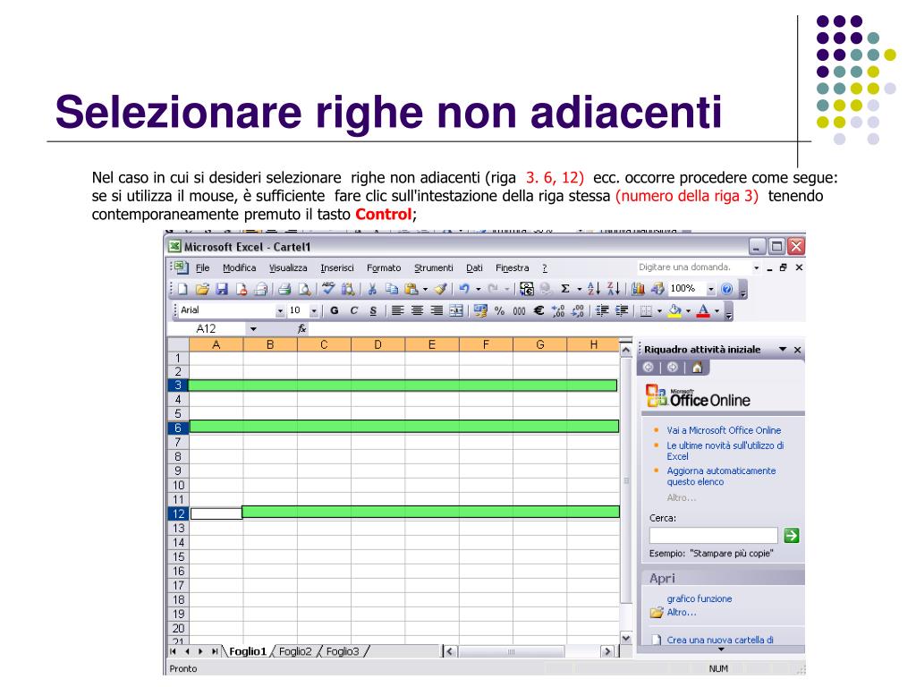Open the File menu
Image resolution: width=916 pixels, height=687 pixels.
[203, 267]
